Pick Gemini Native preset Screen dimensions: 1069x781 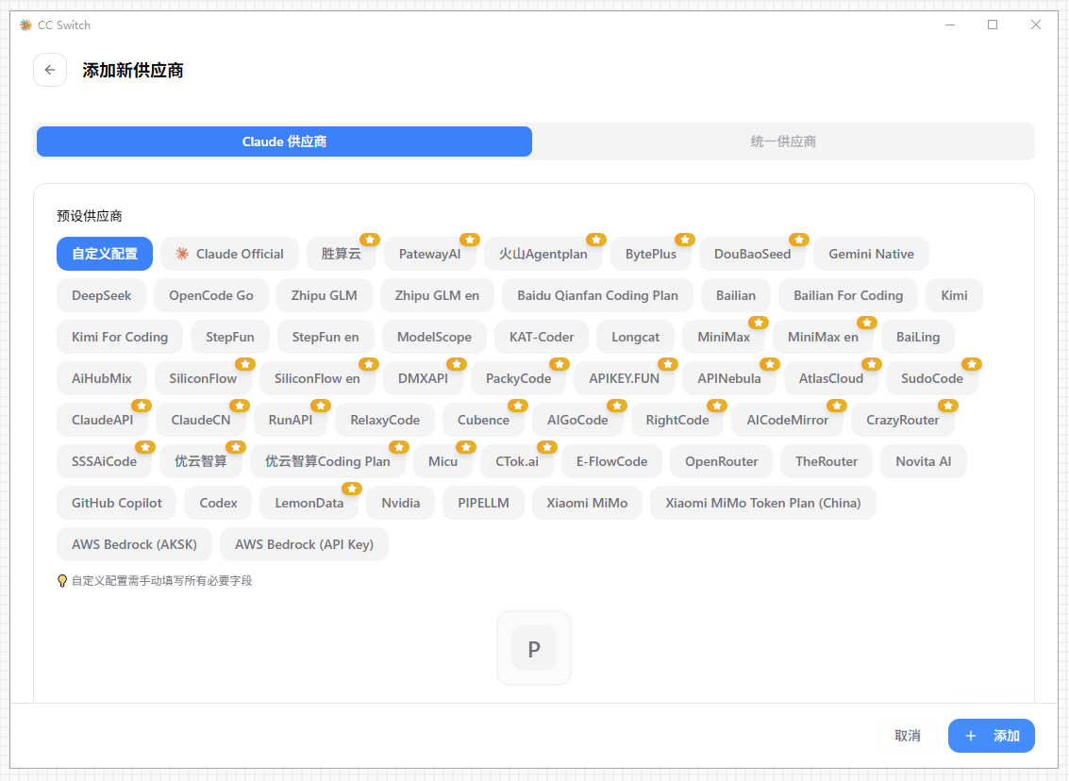point(871,254)
